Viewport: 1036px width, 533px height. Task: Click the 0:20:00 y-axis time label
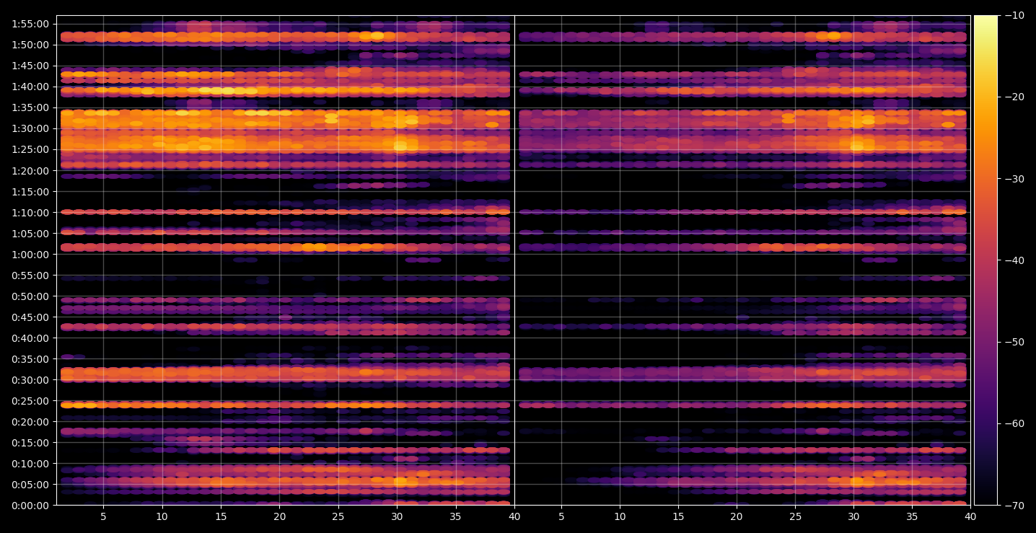30,422
